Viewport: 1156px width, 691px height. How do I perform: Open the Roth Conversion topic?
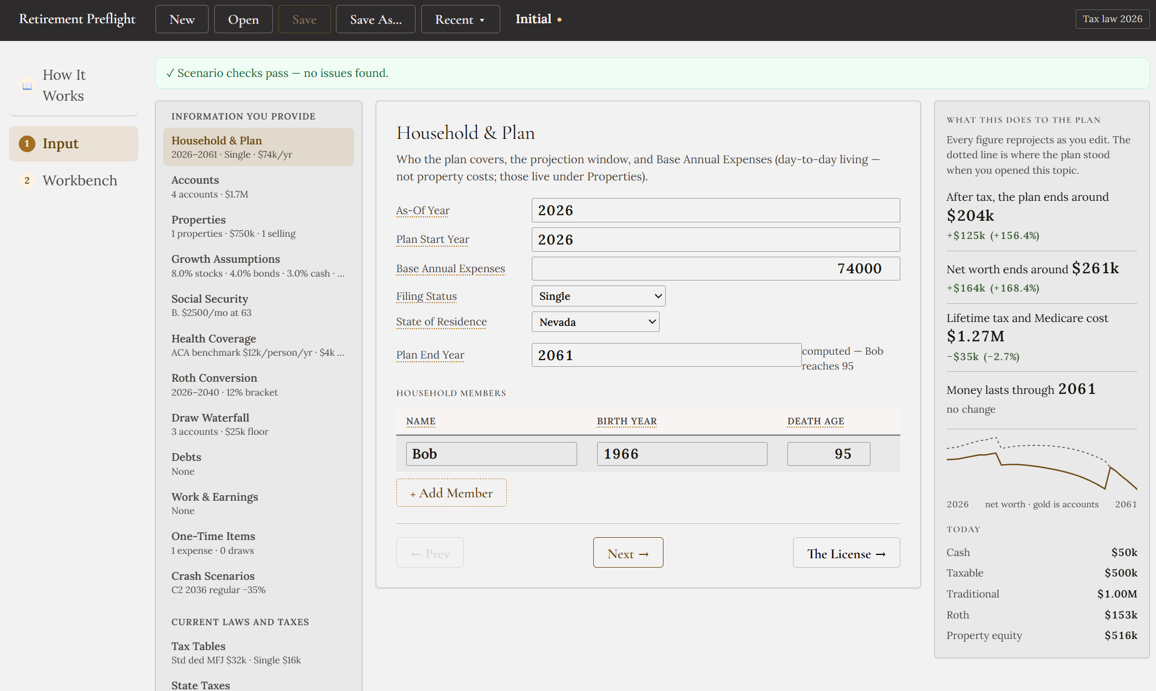pyautogui.click(x=258, y=385)
